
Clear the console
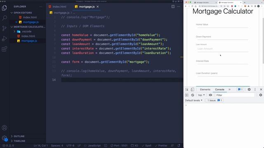193,95
